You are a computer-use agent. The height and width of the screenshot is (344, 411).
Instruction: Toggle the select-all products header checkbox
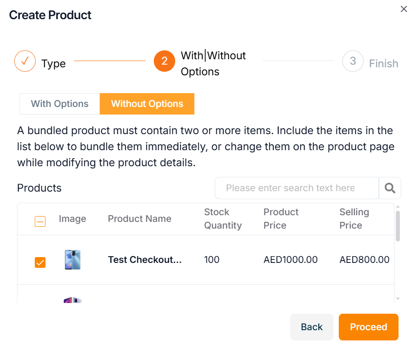pyautogui.click(x=40, y=221)
